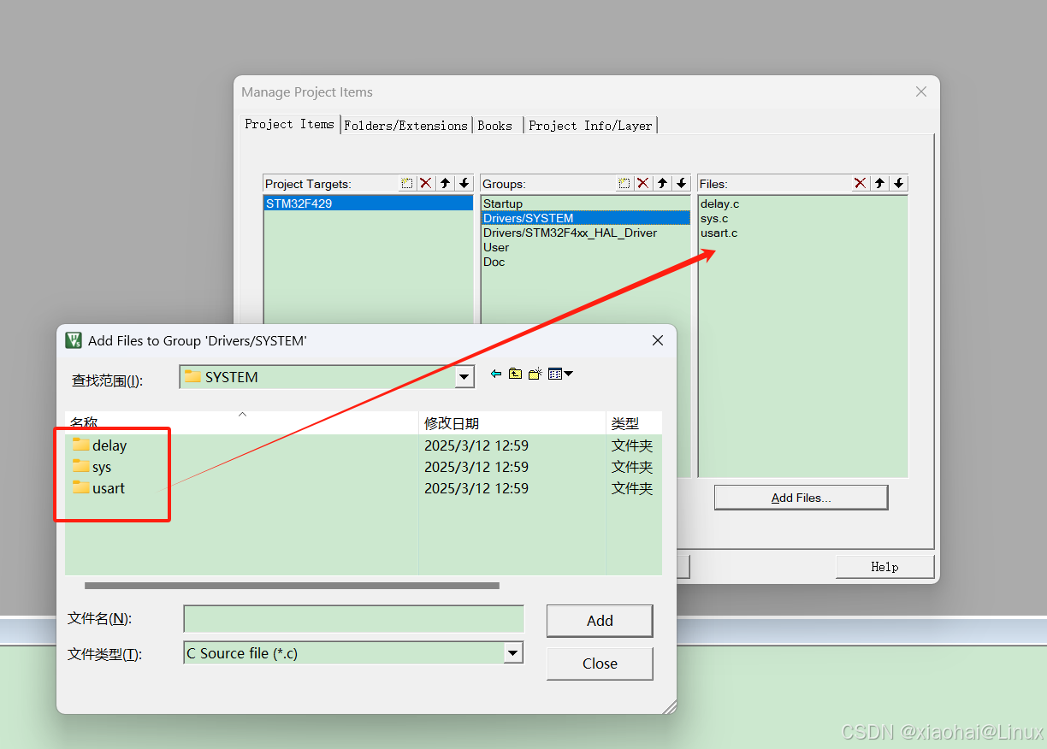Delete file icon in Files header
The image size is (1047, 749).
(861, 183)
